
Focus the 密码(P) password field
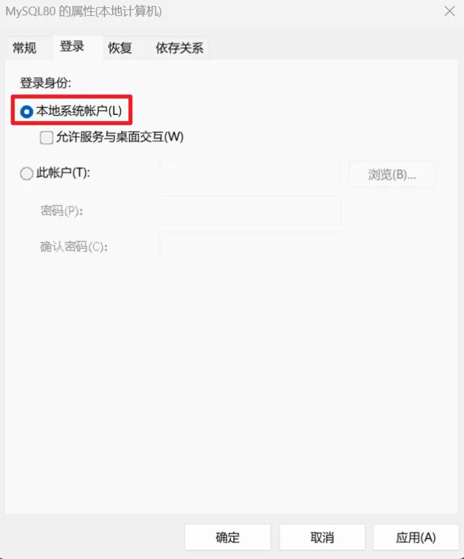[251, 210]
